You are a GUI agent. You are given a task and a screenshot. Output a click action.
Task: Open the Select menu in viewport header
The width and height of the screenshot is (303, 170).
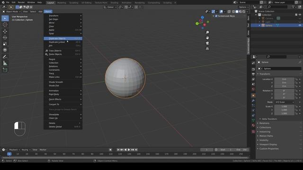33,11
